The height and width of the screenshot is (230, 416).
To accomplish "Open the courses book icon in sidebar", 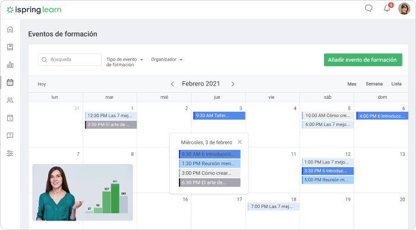I will click(x=10, y=47).
